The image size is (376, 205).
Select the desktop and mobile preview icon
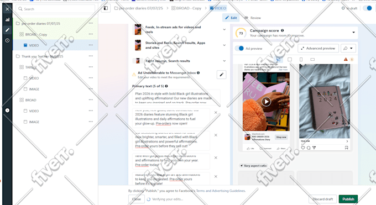click(x=278, y=59)
